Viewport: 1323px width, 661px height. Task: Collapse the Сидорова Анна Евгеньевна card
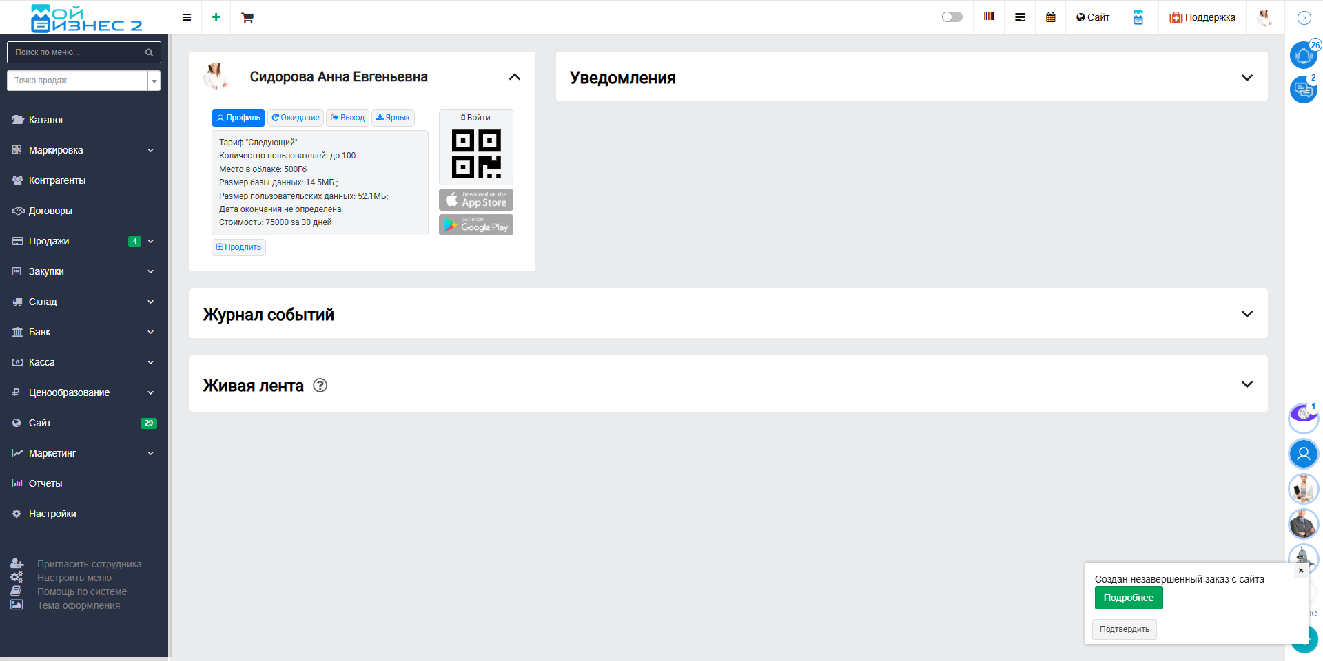(x=514, y=77)
